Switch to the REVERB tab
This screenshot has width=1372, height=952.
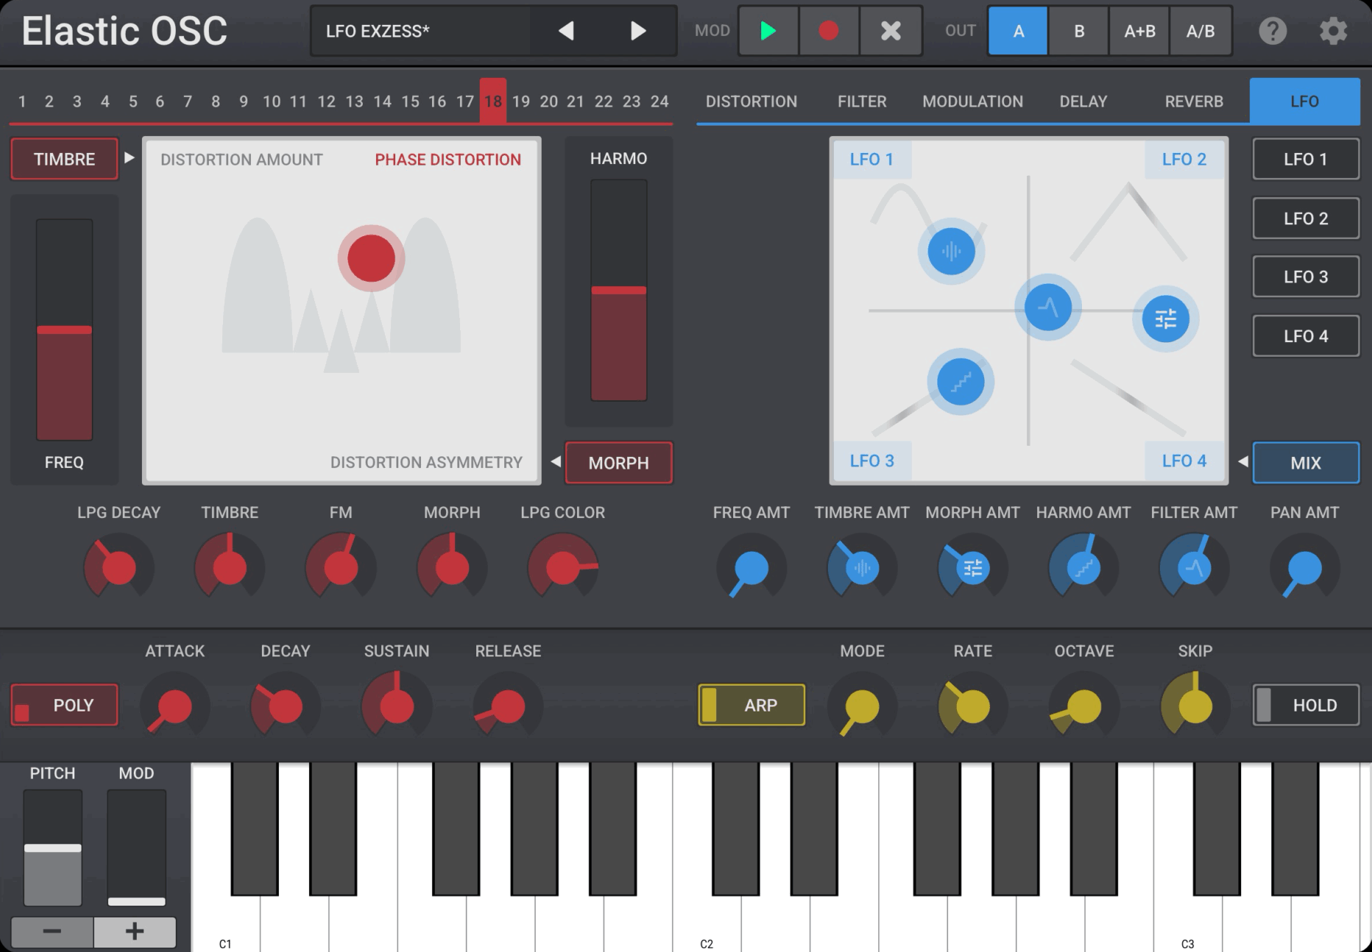click(x=1194, y=102)
